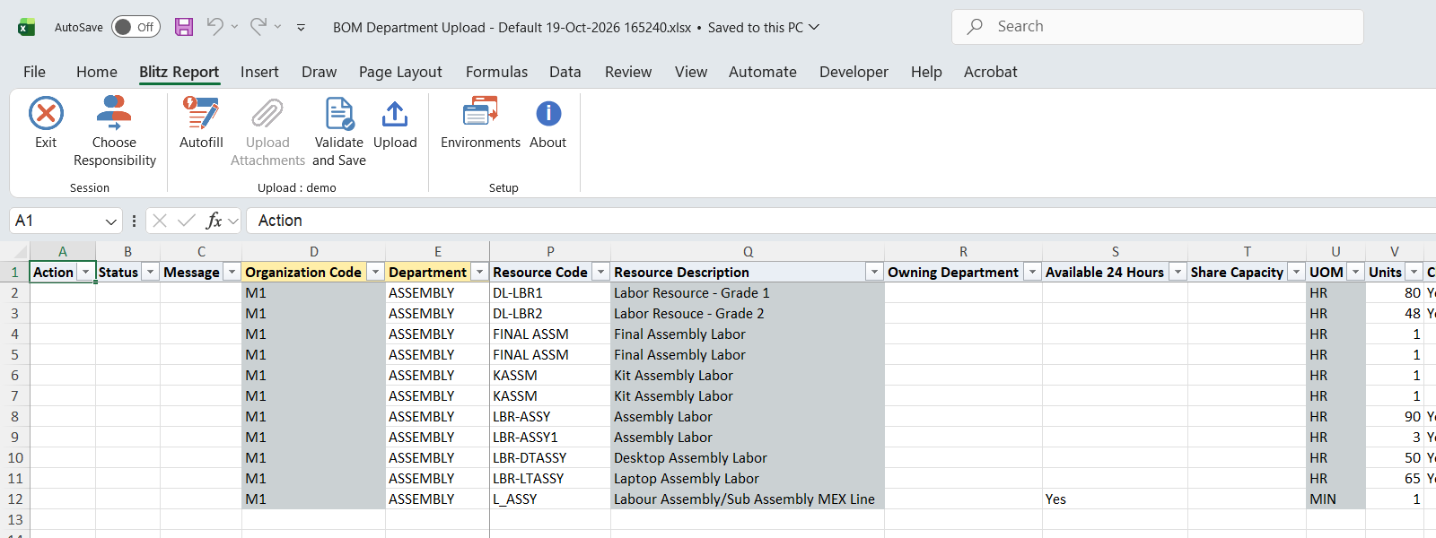
Task: Select column Q header
Action: point(748,252)
